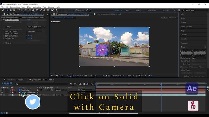Click the Frame Blending icon in timeline toolbar
The height and width of the screenshot is (117, 209).
(x=84, y=84)
